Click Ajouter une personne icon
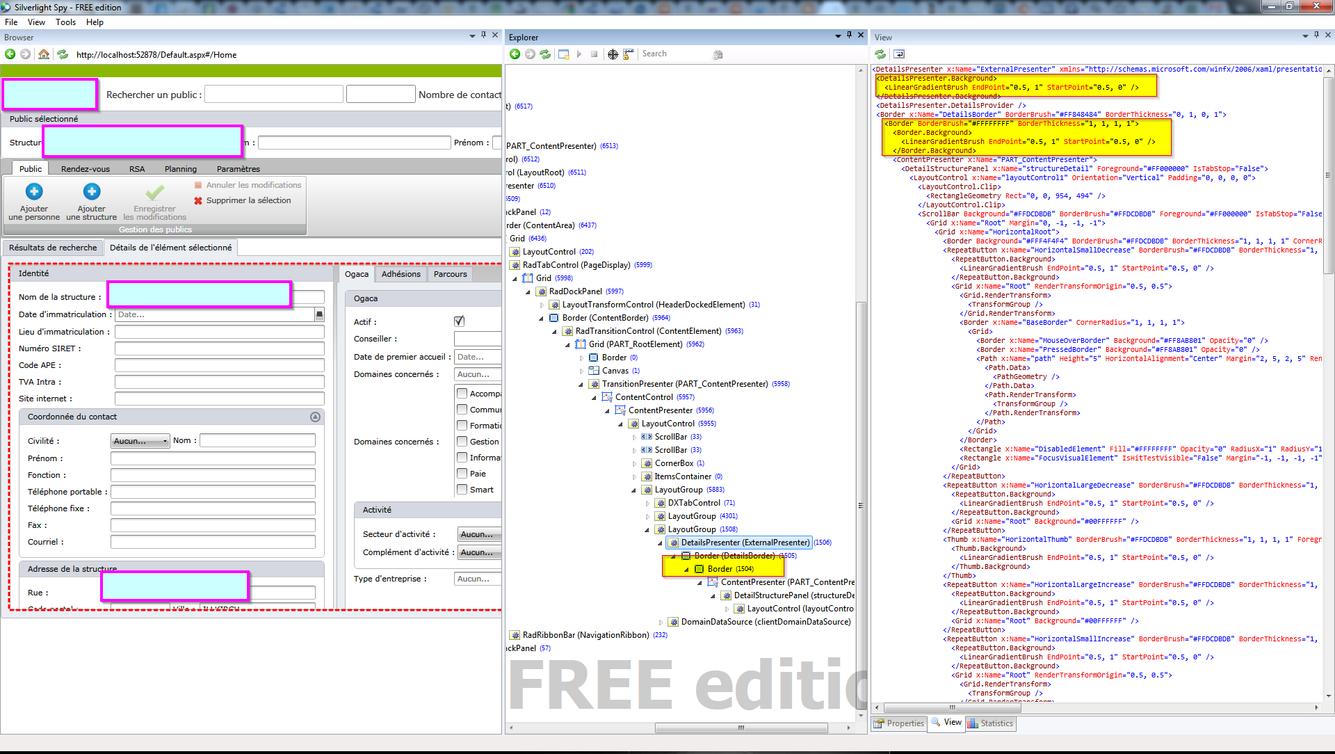Viewport: 1335px width, 754px height. [34, 191]
